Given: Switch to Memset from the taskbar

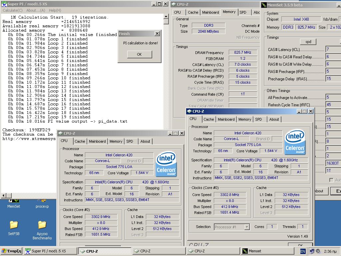Looking at the screenshot, I should (x=267, y=251).
